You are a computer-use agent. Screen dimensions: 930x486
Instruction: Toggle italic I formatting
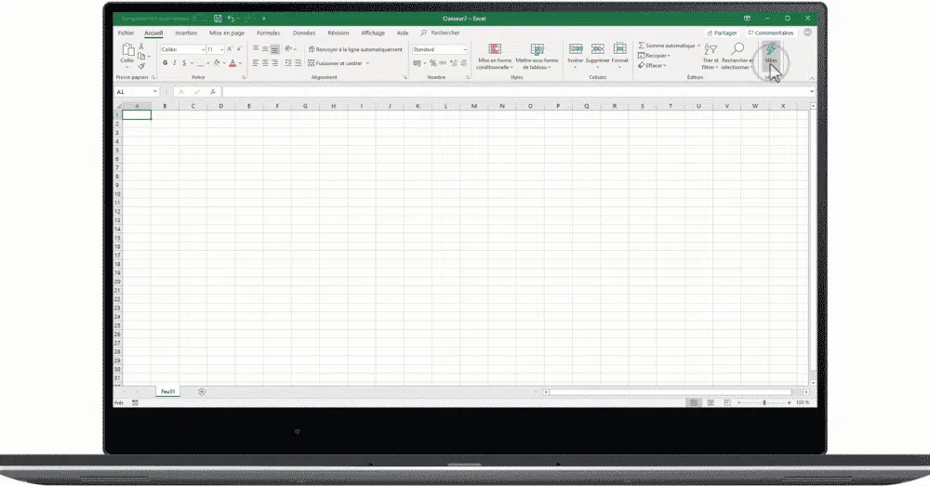pyautogui.click(x=175, y=63)
